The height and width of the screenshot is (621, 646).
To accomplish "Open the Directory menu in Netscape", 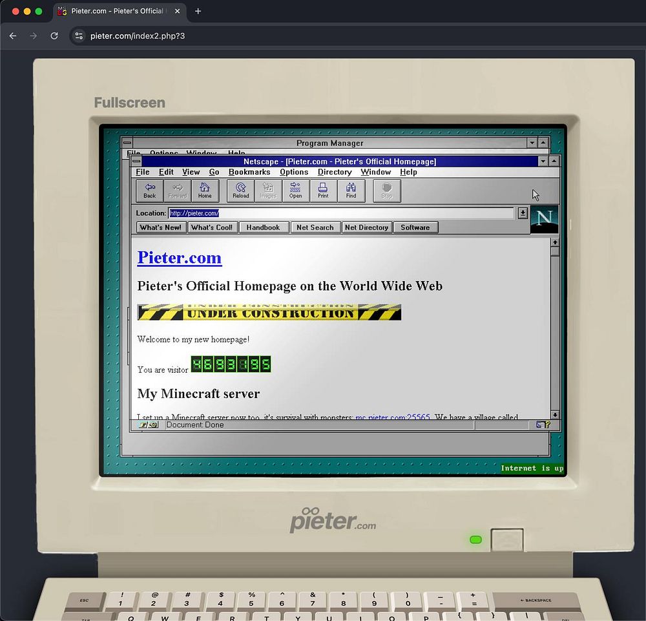I will click(x=335, y=172).
